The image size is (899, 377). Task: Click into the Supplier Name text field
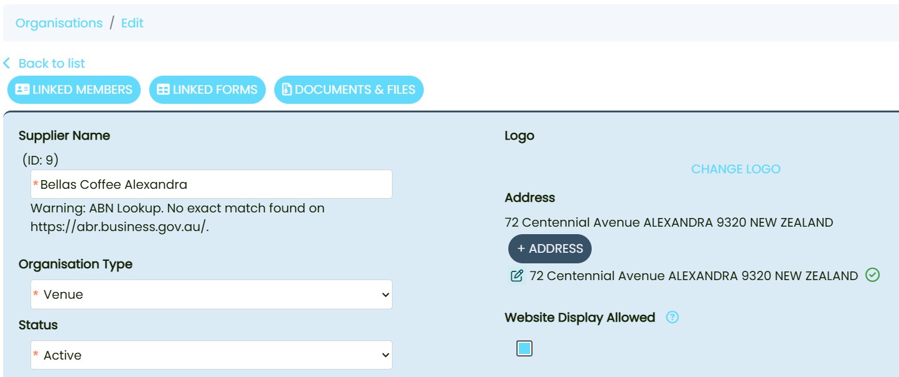(212, 184)
